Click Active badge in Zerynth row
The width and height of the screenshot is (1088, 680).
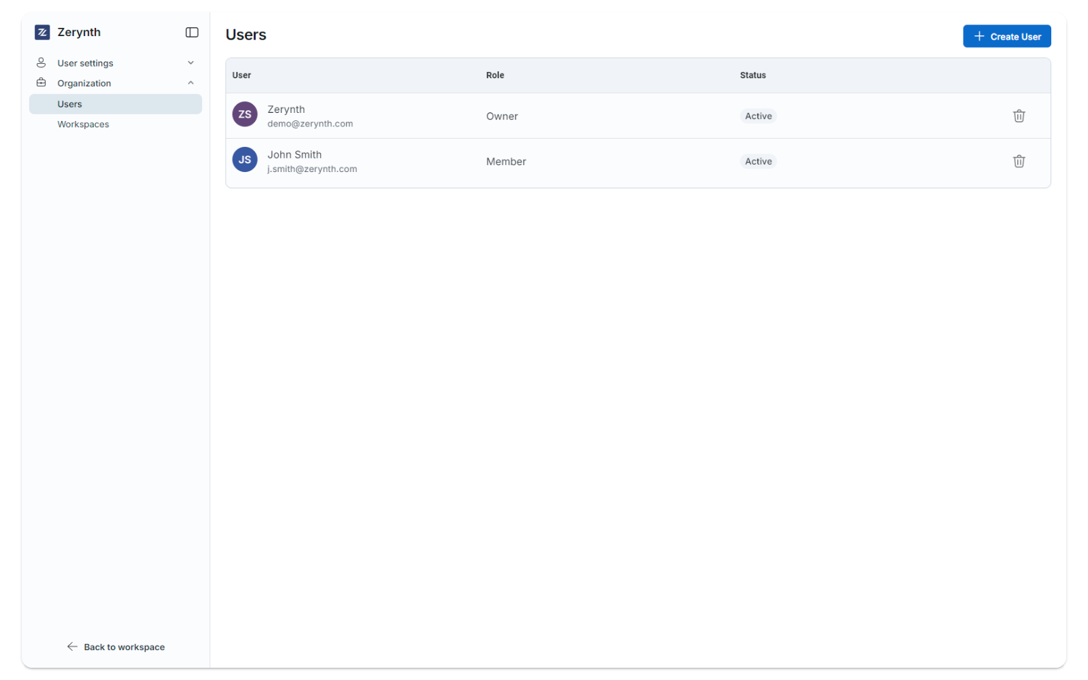[758, 116]
